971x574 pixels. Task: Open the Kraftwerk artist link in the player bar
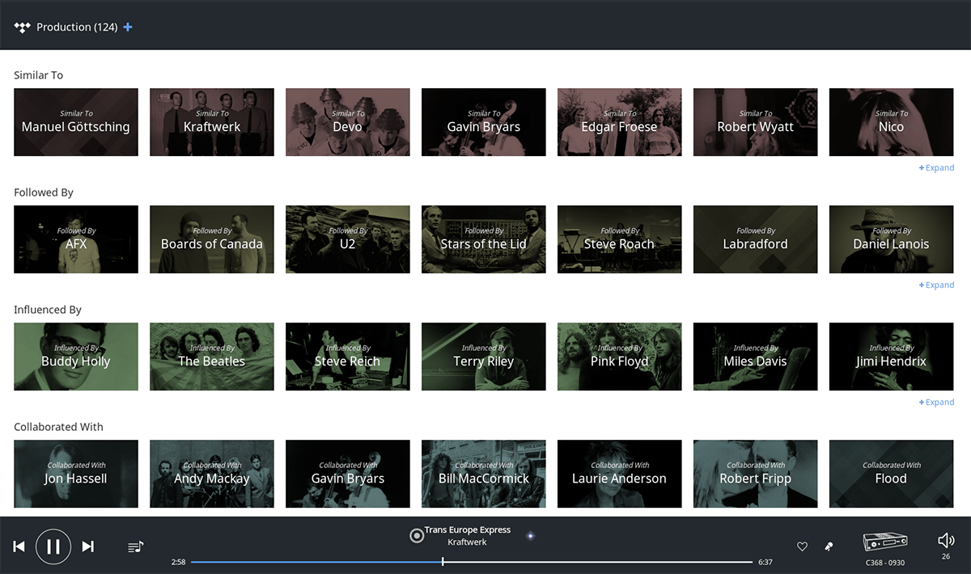click(x=468, y=542)
